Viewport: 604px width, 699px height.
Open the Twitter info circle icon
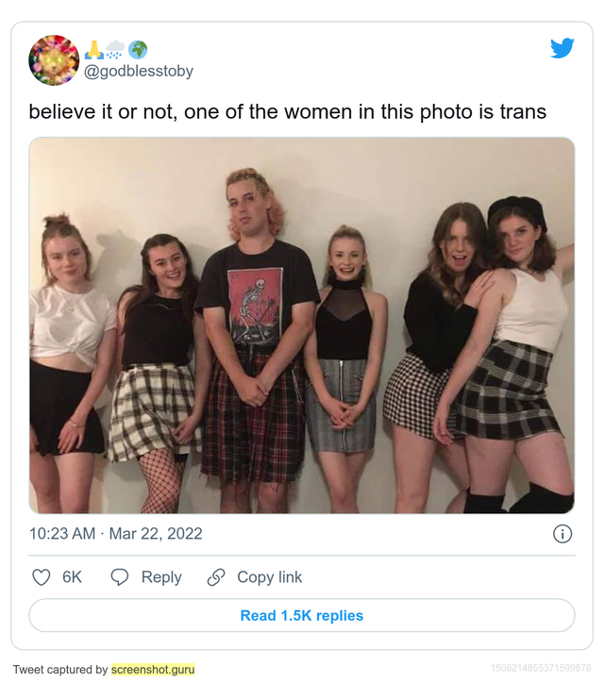tap(562, 534)
